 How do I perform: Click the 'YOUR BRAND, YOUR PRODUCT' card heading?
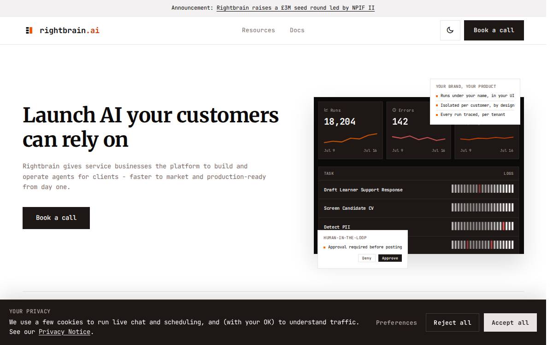466,86
